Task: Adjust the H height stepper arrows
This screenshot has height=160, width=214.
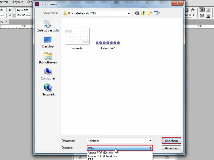Action: coord(14,15)
